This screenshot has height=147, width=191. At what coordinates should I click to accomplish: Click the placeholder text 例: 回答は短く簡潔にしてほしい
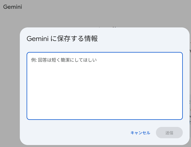click(x=64, y=60)
